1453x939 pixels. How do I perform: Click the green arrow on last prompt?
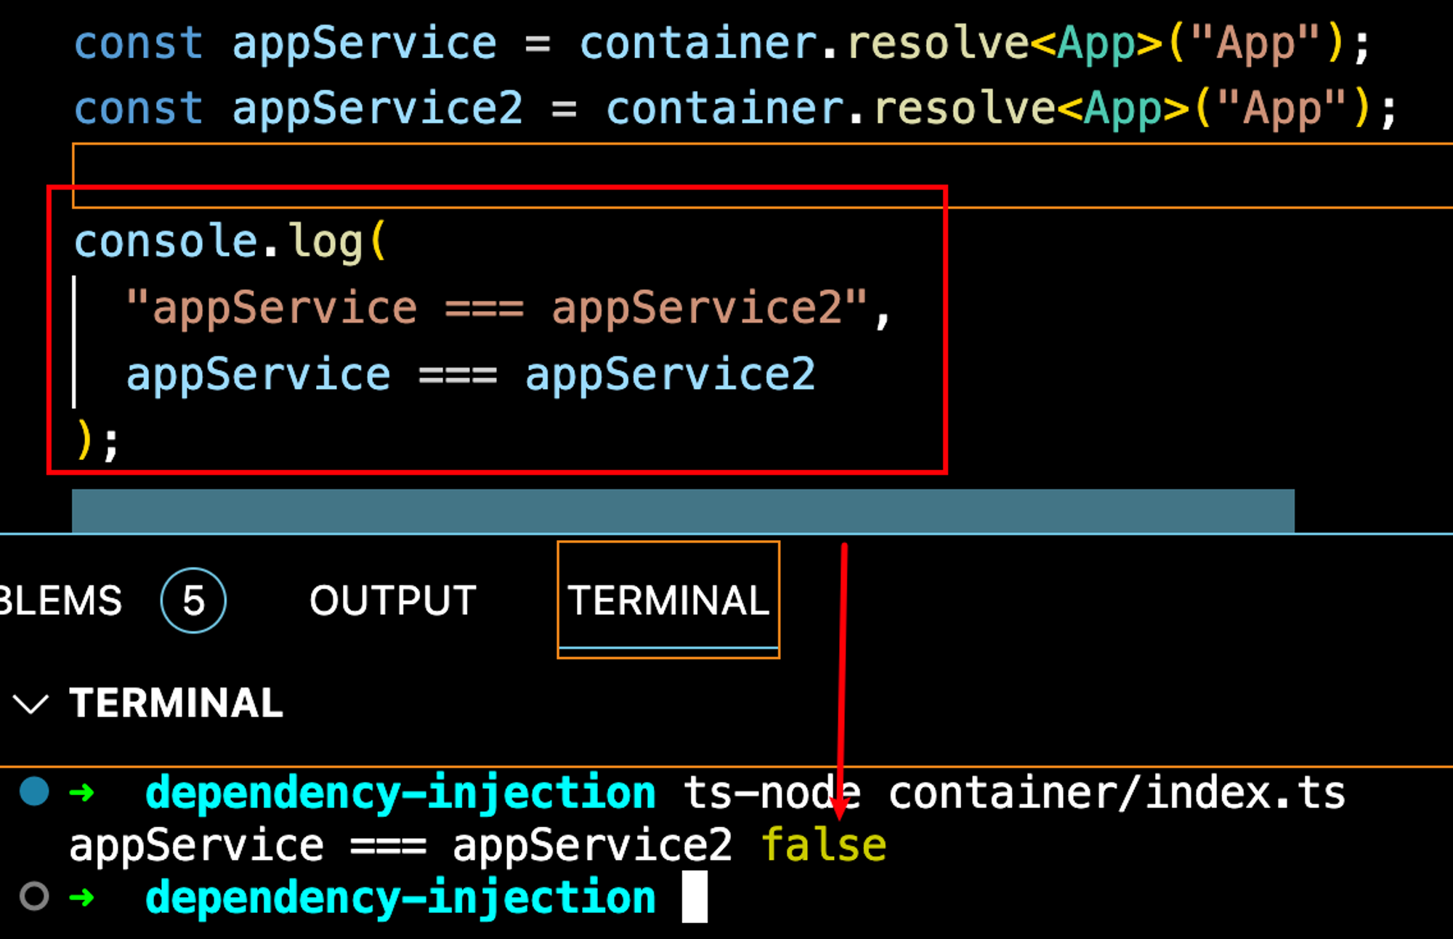point(81,897)
